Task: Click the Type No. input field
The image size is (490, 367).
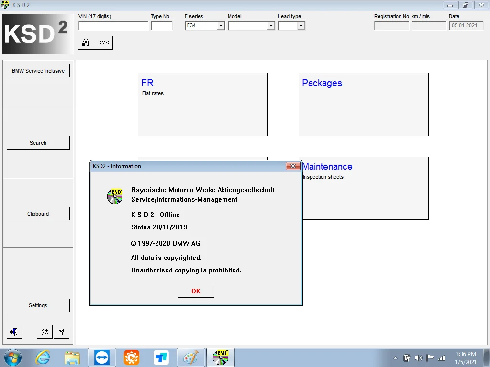Action: 162,26
